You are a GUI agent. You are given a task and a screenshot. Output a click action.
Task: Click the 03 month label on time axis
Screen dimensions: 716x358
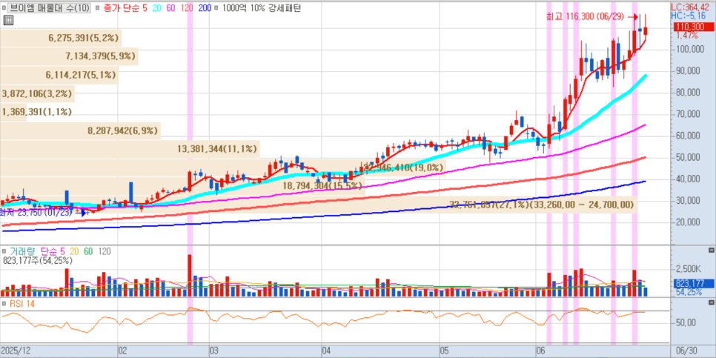tap(213, 351)
